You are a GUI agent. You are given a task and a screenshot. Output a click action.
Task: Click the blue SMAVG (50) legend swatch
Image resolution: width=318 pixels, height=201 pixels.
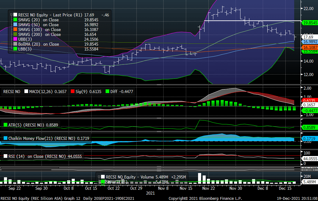tap(15, 24)
